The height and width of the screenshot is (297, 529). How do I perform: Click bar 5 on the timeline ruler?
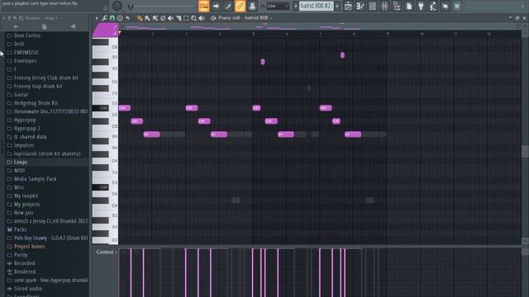(254, 34)
